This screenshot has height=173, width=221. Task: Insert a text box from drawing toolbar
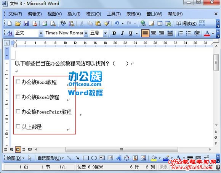(102, 158)
